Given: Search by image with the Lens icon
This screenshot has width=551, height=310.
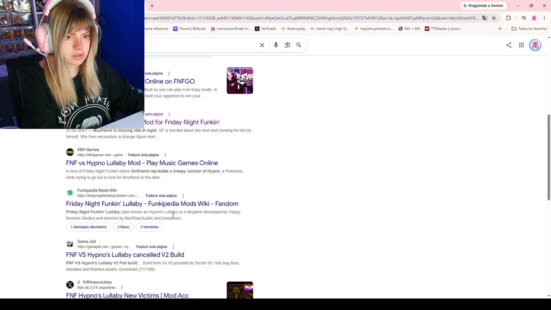Looking at the screenshot, I should (288, 45).
